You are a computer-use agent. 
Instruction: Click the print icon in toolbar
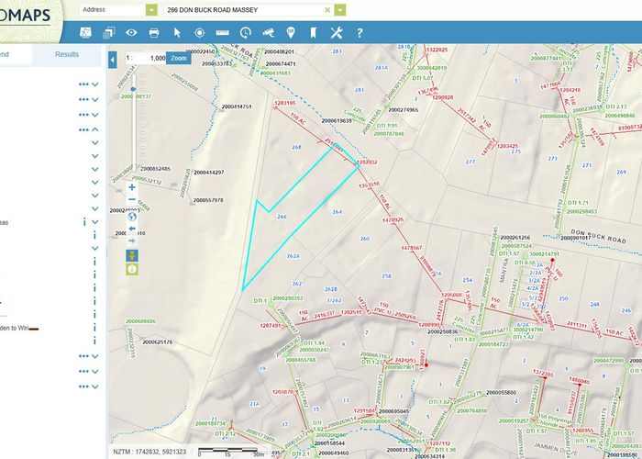[153, 33]
